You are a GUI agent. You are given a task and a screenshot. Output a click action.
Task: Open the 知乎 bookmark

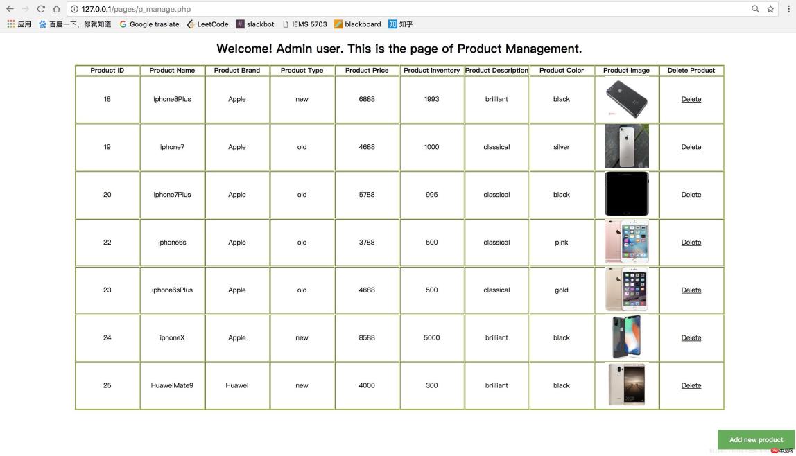tap(401, 24)
